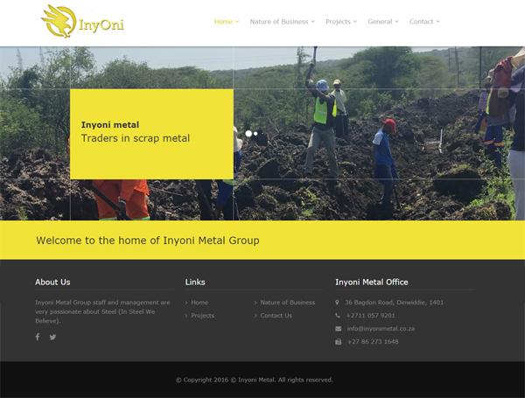This screenshot has width=525, height=398.
Task: Open the footer Contact Us link
Action: click(276, 316)
